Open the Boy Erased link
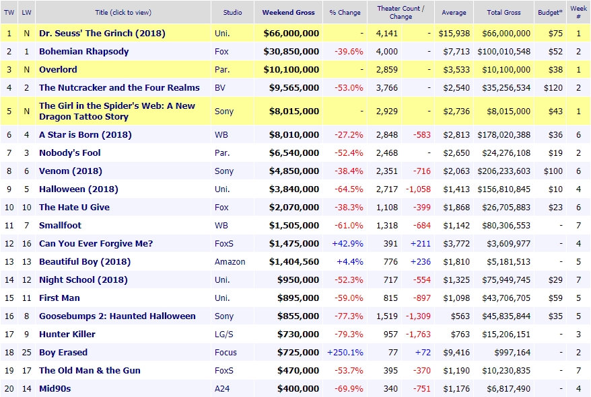This screenshot has width=591, height=397. 63,352
